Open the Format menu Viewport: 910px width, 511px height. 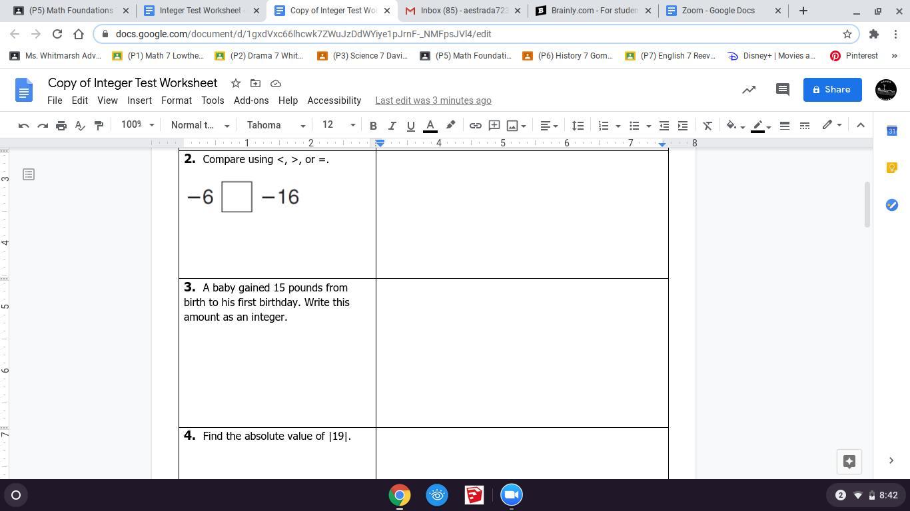pyautogui.click(x=177, y=100)
